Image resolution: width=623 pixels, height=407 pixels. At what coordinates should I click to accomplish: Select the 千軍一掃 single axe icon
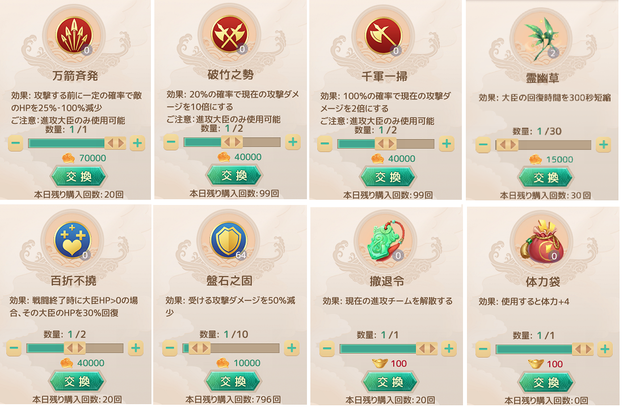383,36
